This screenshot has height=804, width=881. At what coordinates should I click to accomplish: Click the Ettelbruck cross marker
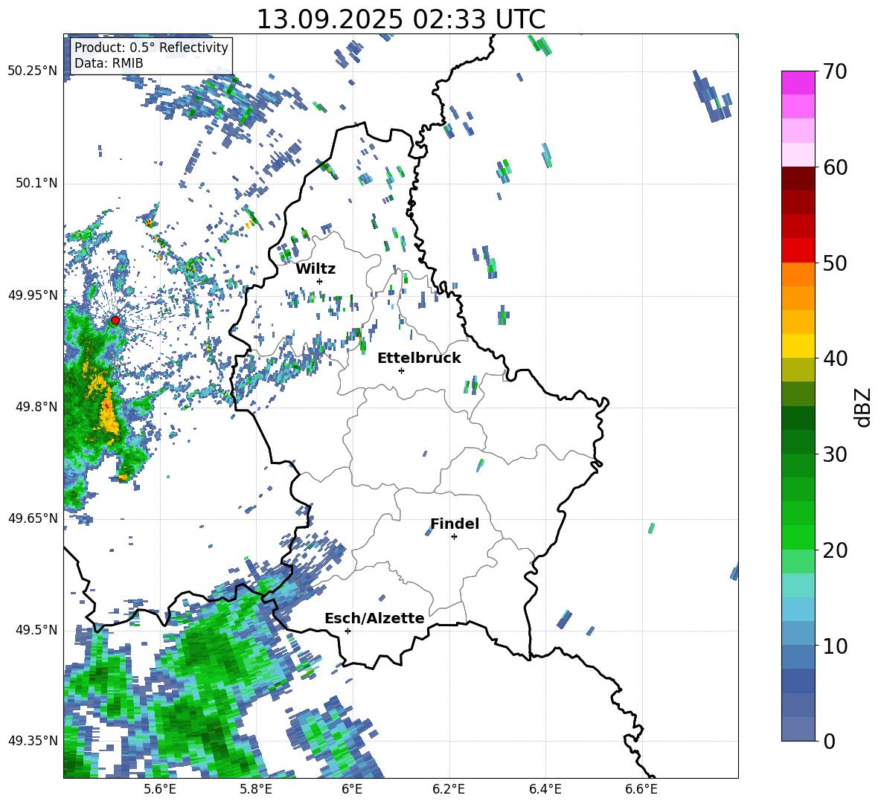pyautogui.click(x=401, y=370)
